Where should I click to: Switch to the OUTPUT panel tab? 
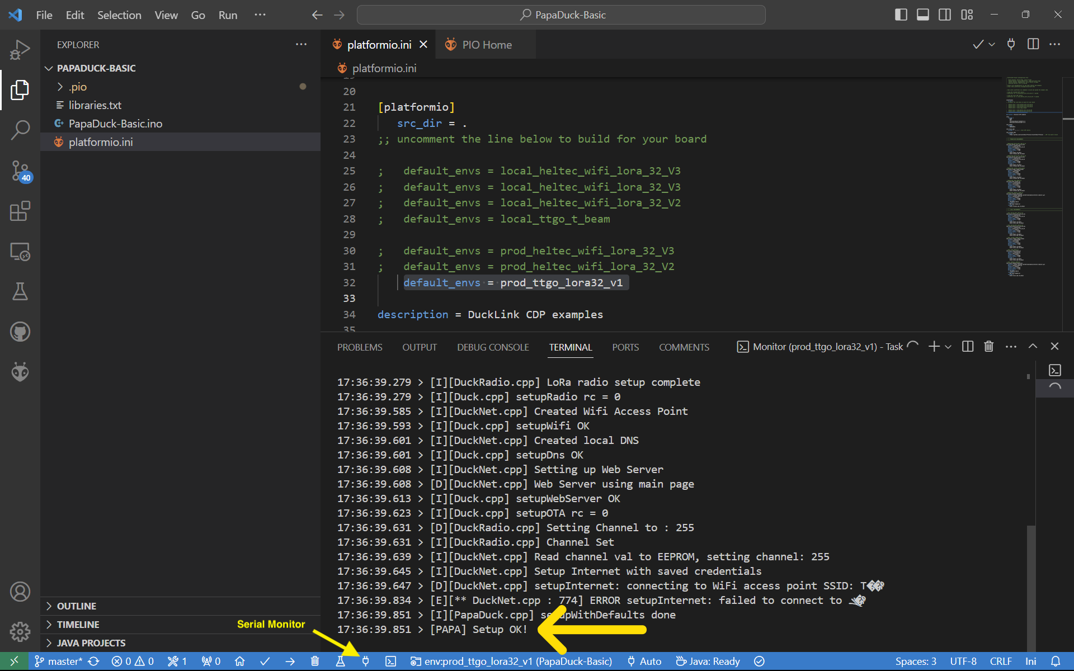420,347
